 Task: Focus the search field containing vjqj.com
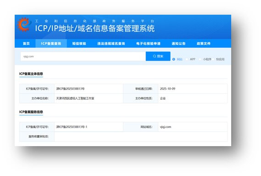click(x=83, y=57)
